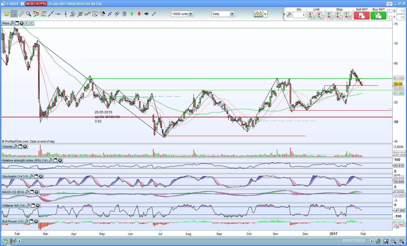Click the third Stop order button
This screenshot has width=407, height=246.
[348, 16]
